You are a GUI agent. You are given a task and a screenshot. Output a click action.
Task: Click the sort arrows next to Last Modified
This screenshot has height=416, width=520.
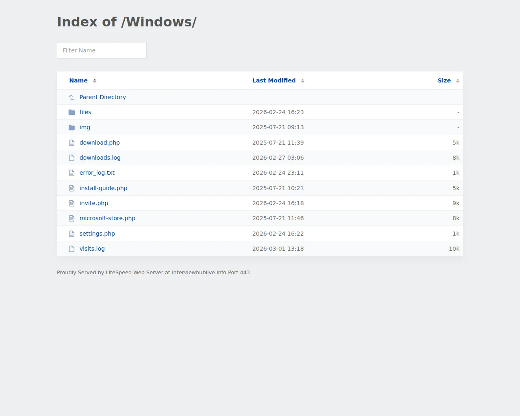pyautogui.click(x=303, y=81)
